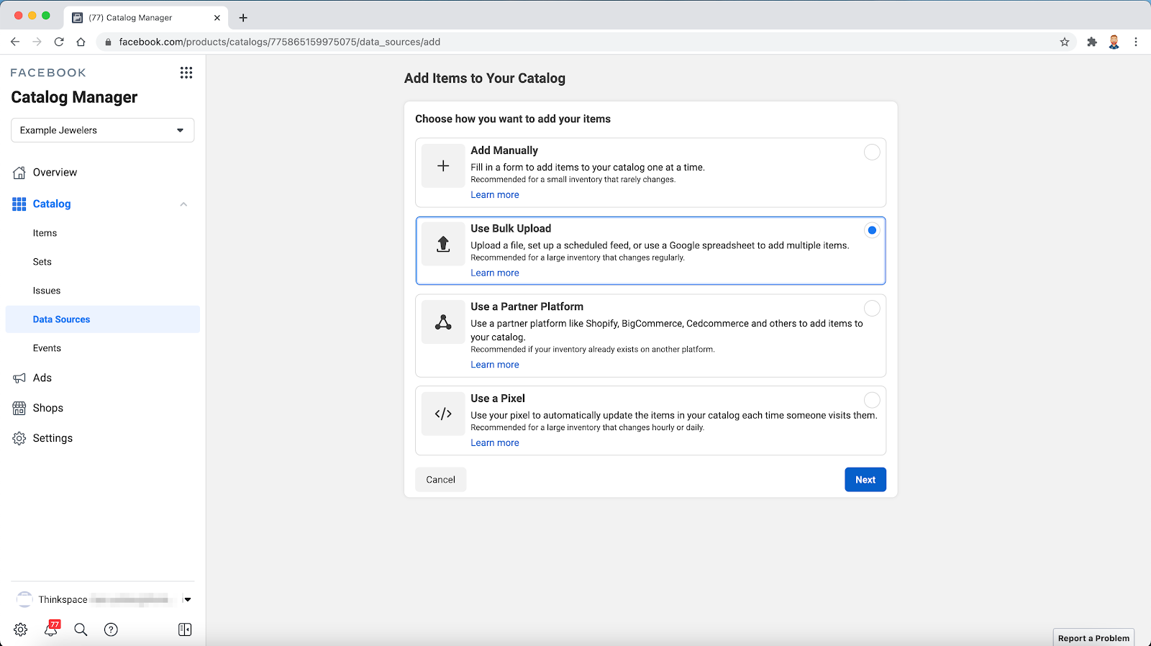Click the Bulk Upload arrow icon
Viewport: 1151px width, 646px height.
coord(443,244)
